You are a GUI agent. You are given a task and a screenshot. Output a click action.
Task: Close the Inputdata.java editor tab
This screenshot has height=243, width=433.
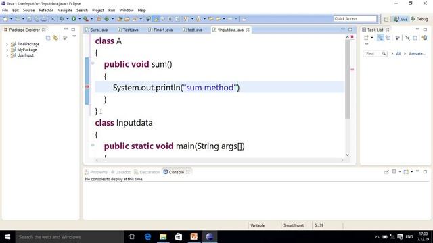248,30
